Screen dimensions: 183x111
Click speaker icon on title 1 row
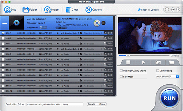pyautogui.click(x=58, y=33)
